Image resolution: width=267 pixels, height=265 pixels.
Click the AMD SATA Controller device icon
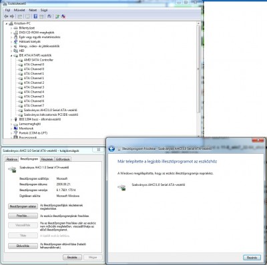point(21,60)
